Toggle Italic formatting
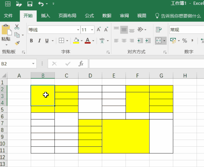This screenshot has height=167, width=204. pos(39,41)
